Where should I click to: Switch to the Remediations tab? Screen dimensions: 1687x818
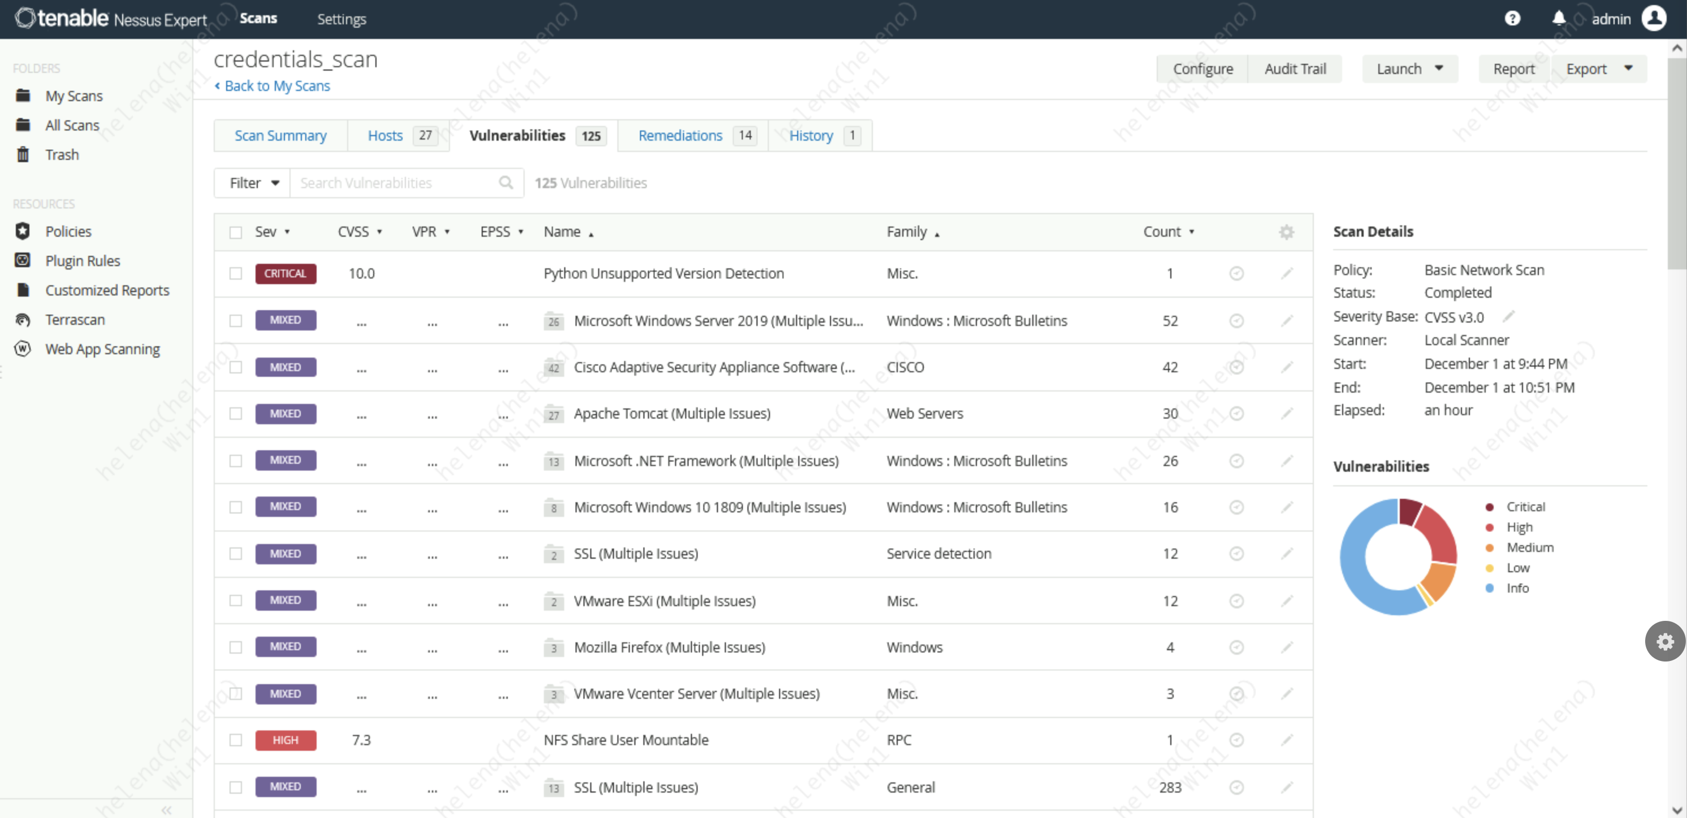tap(680, 136)
